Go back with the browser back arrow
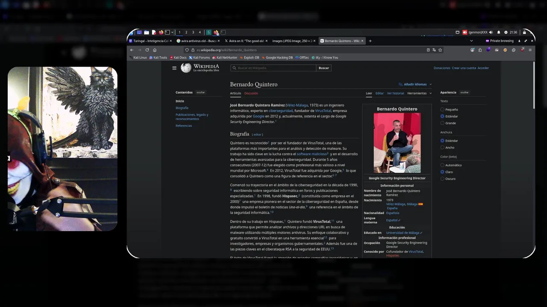Image resolution: width=547 pixels, height=307 pixels. click(x=132, y=50)
